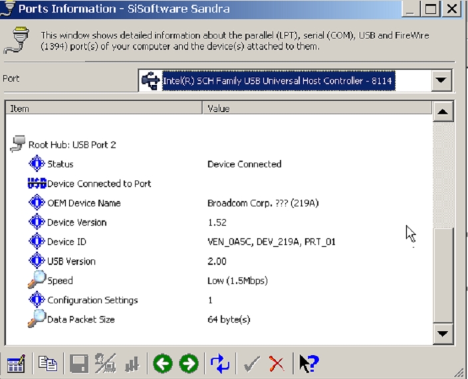The width and height of the screenshot is (468, 379).
Task: Click the USB Version info icon
Action: [37, 260]
